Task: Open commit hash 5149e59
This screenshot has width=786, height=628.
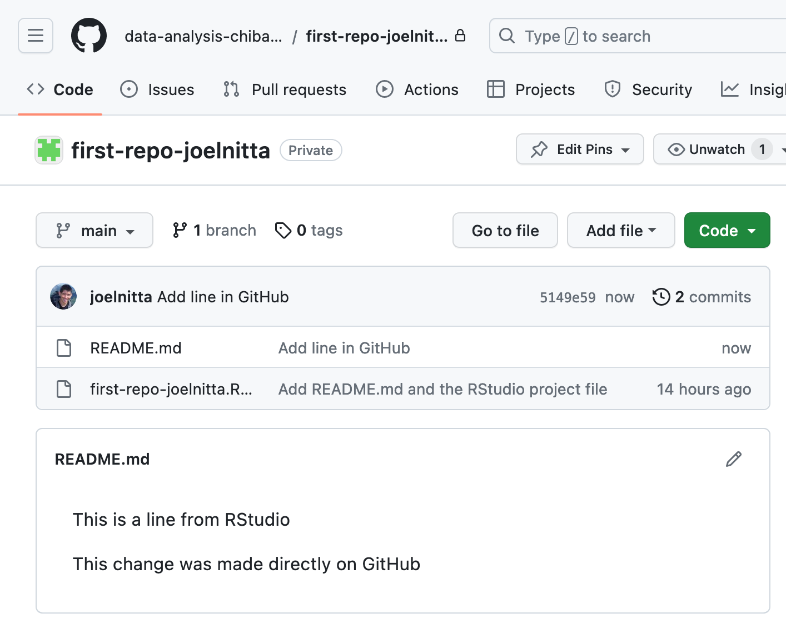Action: (x=567, y=297)
